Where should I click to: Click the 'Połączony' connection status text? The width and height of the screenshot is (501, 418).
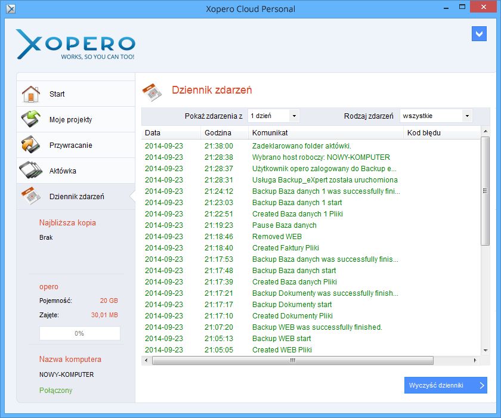point(56,391)
